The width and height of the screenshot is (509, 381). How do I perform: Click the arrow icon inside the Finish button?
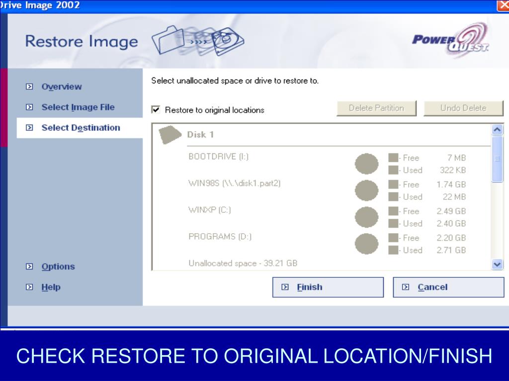coord(285,287)
